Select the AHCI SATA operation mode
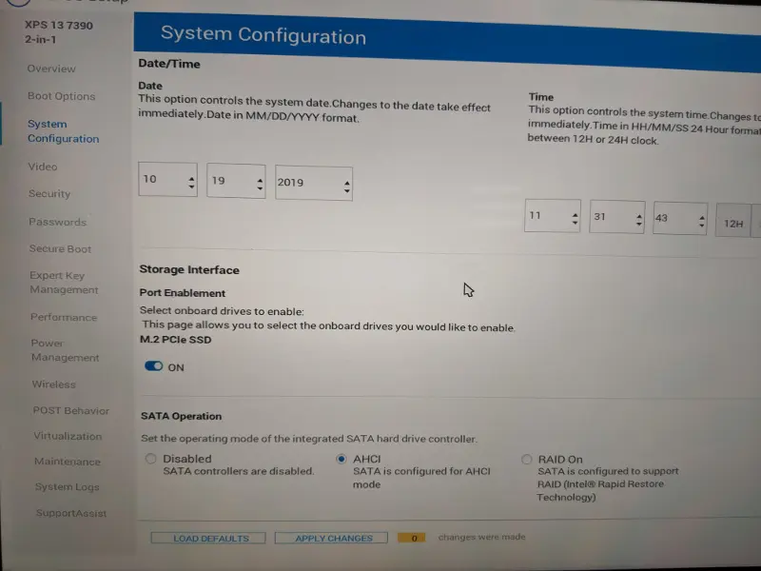 341,459
